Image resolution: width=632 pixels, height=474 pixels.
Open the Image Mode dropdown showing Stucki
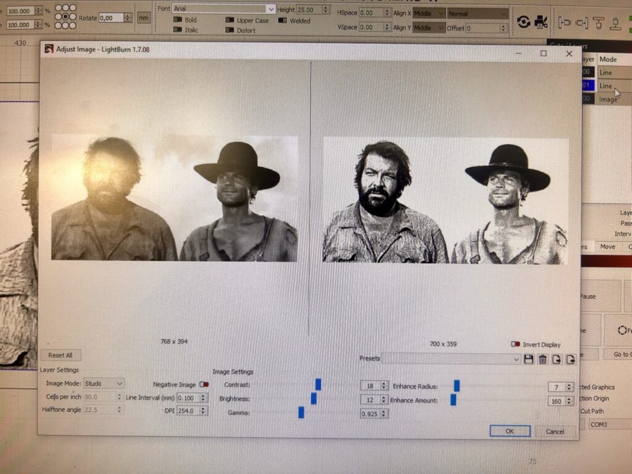[104, 383]
